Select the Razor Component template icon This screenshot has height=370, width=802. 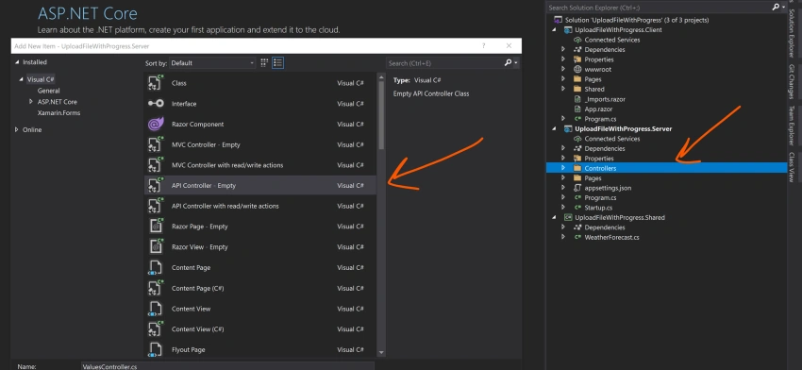click(156, 124)
